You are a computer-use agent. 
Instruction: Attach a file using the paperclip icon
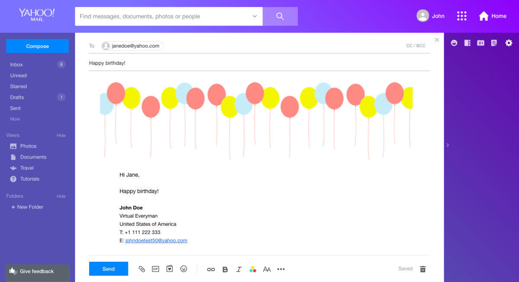142,269
